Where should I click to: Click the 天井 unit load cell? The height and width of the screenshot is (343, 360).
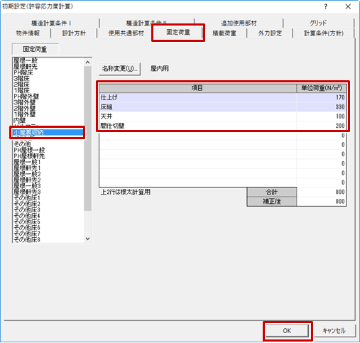tap(321, 116)
